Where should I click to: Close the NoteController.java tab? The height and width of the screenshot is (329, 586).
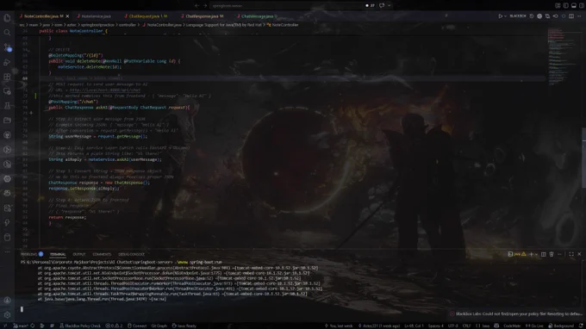point(67,16)
